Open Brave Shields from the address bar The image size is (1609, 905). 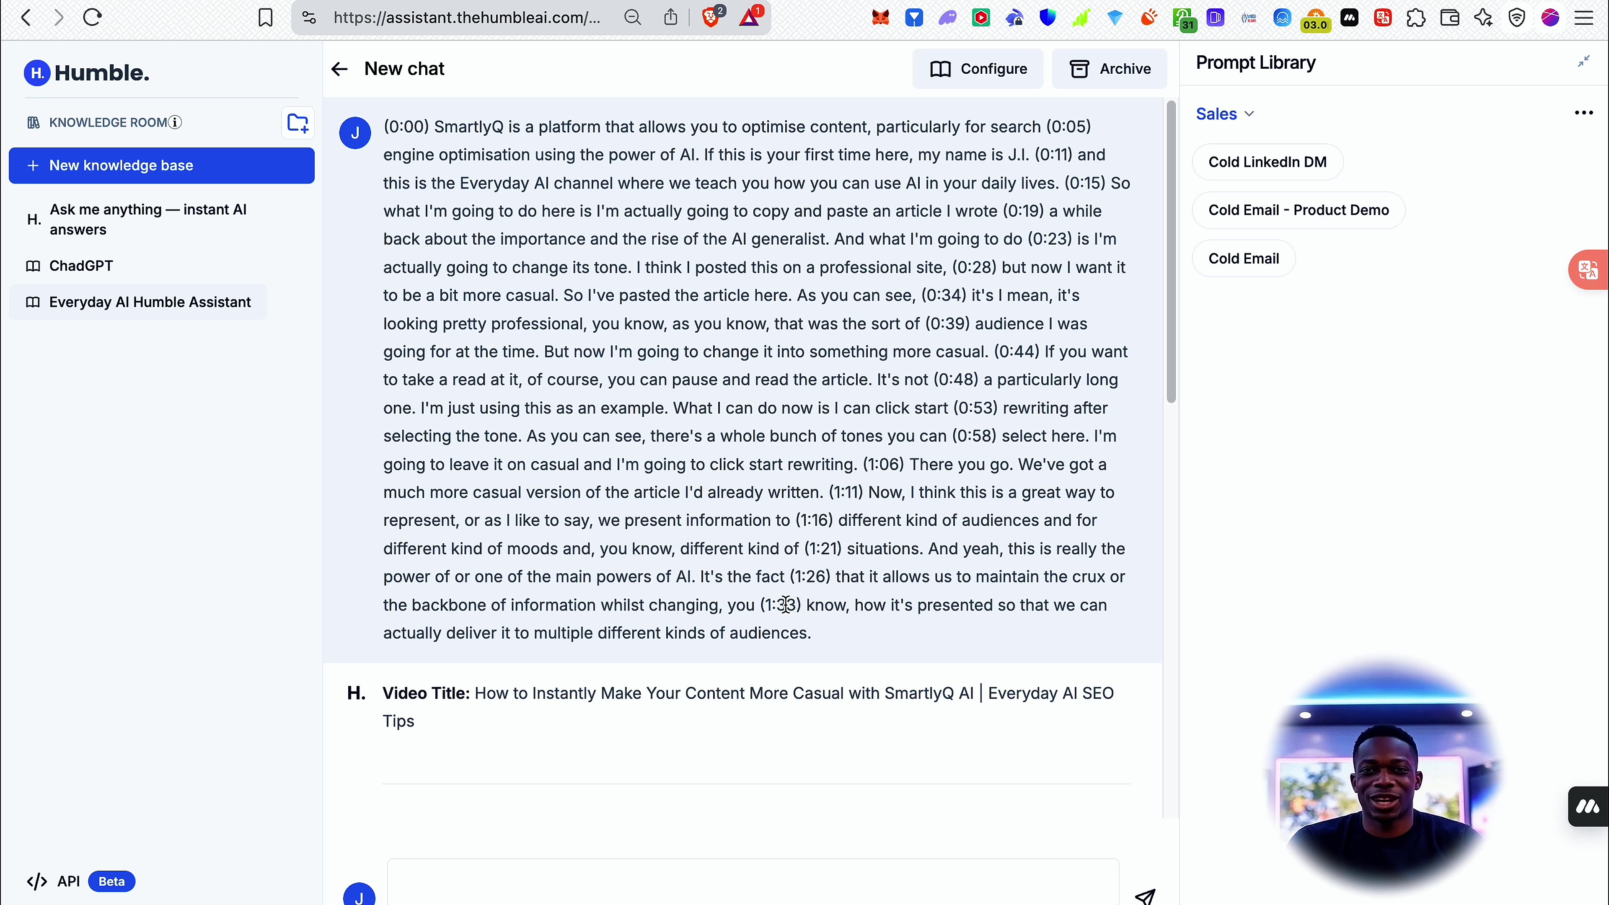click(x=711, y=17)
